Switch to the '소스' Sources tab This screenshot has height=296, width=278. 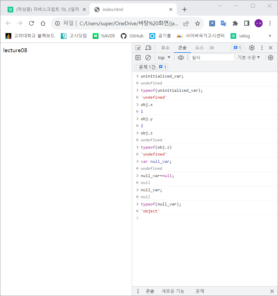pyautogui.click(x=199, y=48)
